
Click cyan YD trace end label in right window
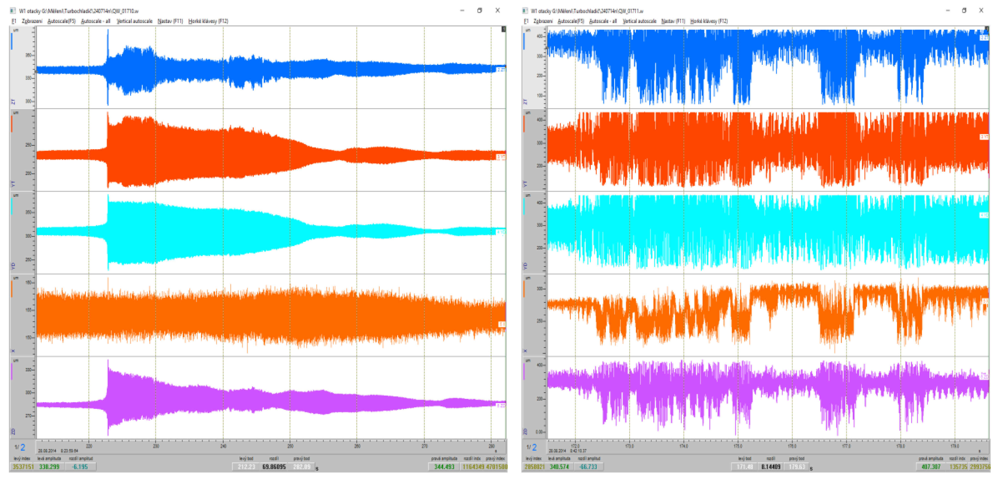tap(984, 215)
